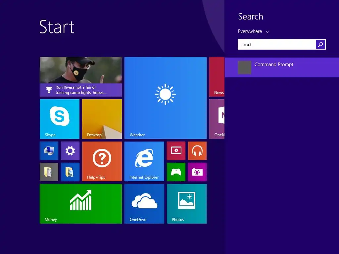The width and height of the screenshot is (339, 254).
Task: Open PC Settings gear tile
Action: tap(70, 151)
